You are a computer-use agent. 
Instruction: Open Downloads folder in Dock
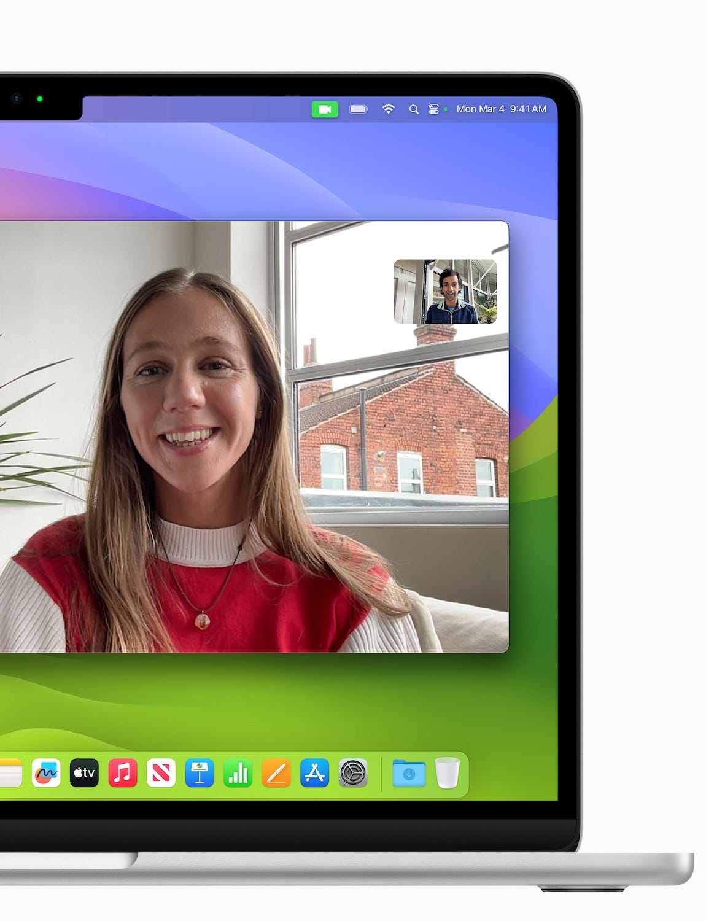tap(409, 773)
